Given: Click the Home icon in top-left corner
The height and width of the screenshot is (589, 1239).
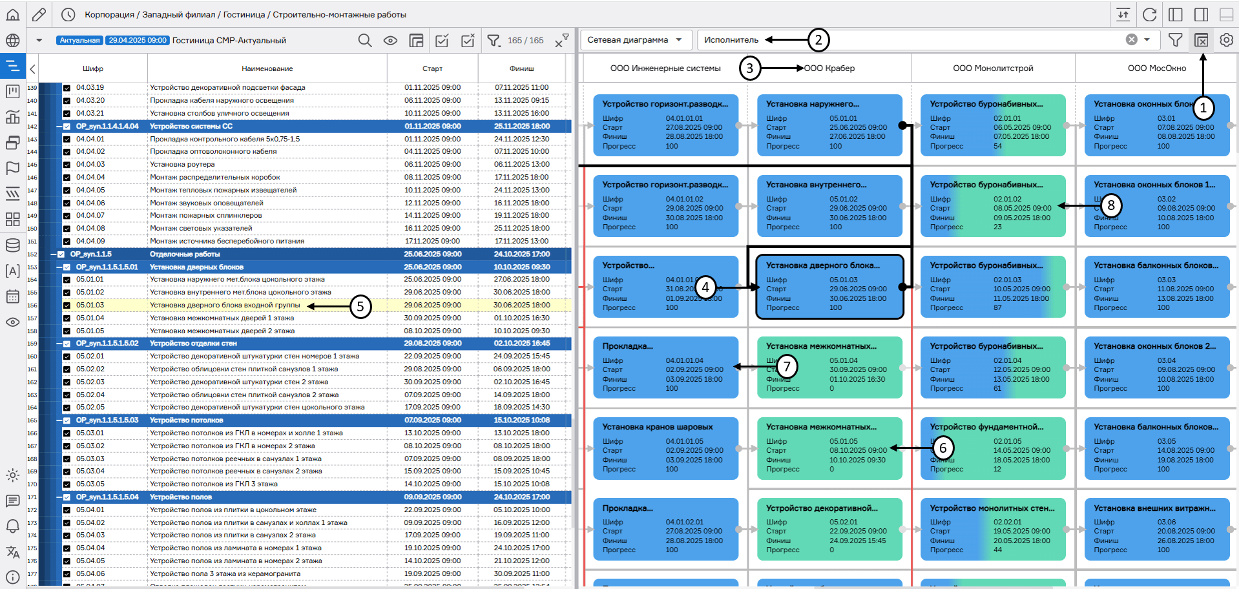Looking at the screenshot, I should 12,14.
